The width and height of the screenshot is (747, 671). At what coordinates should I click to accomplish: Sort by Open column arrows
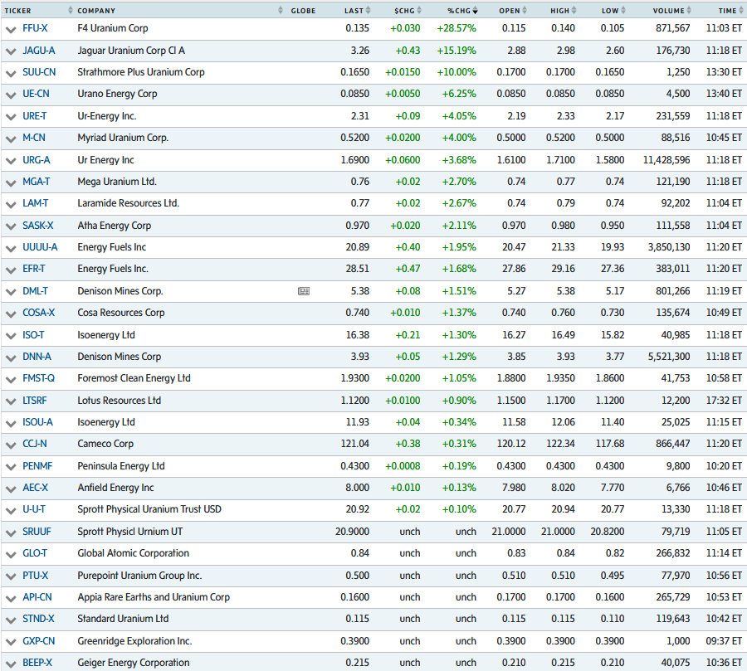[x=525, y=11]
